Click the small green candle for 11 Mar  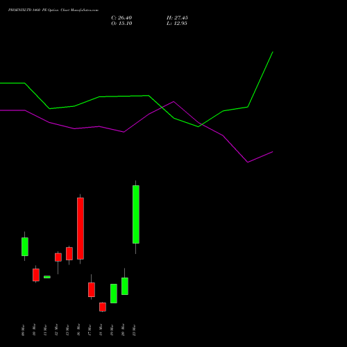pos(47,277)
